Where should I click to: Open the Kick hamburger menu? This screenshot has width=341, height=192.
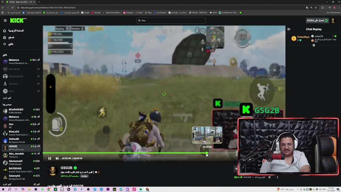coord(5,21)
